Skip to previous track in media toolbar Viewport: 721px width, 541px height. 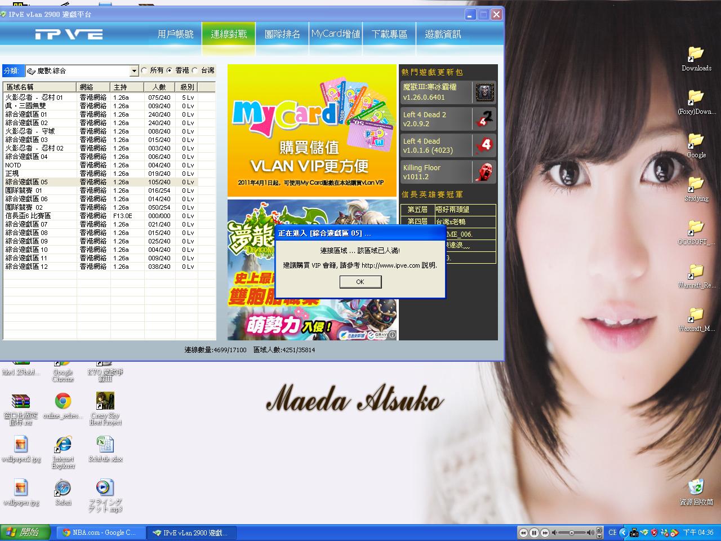(x=524, y=533)
